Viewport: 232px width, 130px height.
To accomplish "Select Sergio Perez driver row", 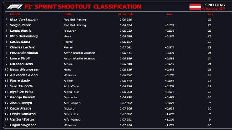I will click(116, 25).
